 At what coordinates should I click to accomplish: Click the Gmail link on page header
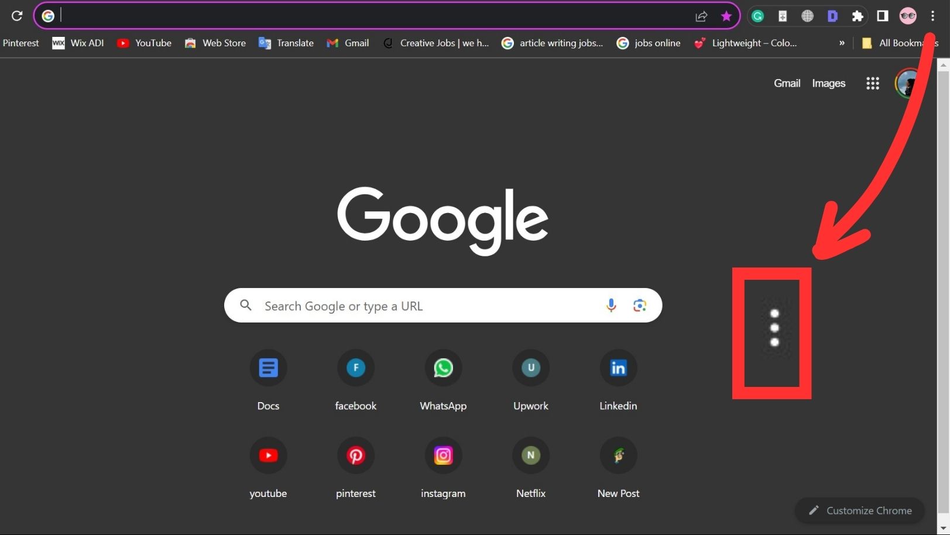(x=787, y=83)
